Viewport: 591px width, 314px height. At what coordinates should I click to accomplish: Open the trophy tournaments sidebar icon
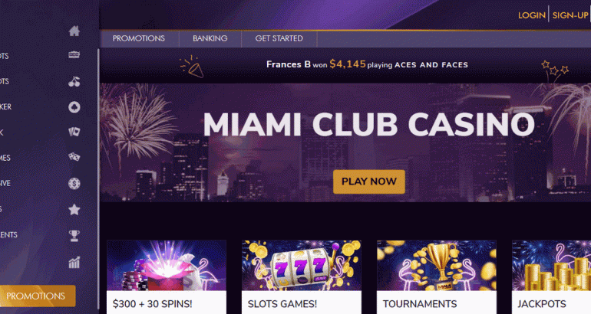click(x=74, y=236)
